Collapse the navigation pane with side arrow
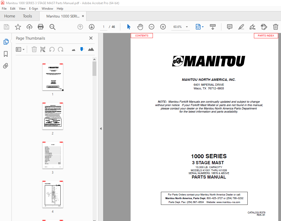The height and width of the screenshot is (221, 281). (101, 129)
